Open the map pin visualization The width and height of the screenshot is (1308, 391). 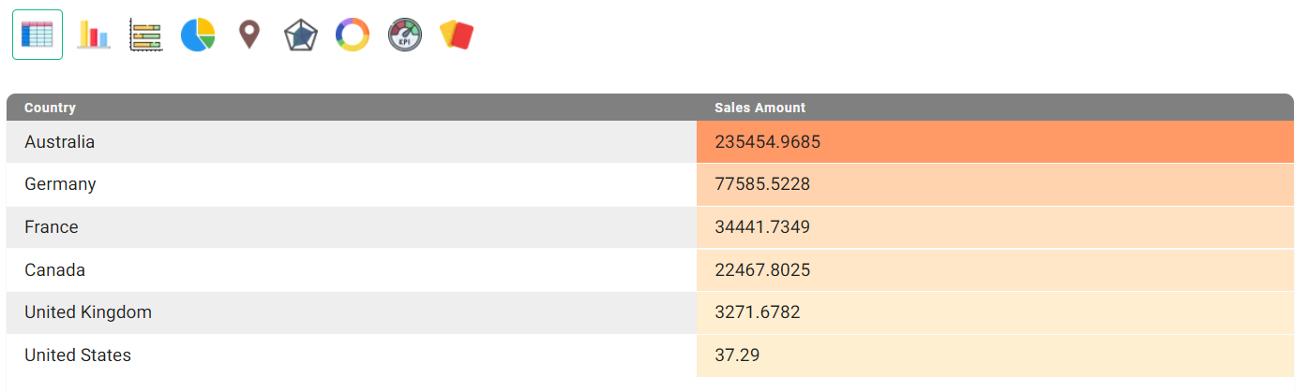tap(248, 35)
